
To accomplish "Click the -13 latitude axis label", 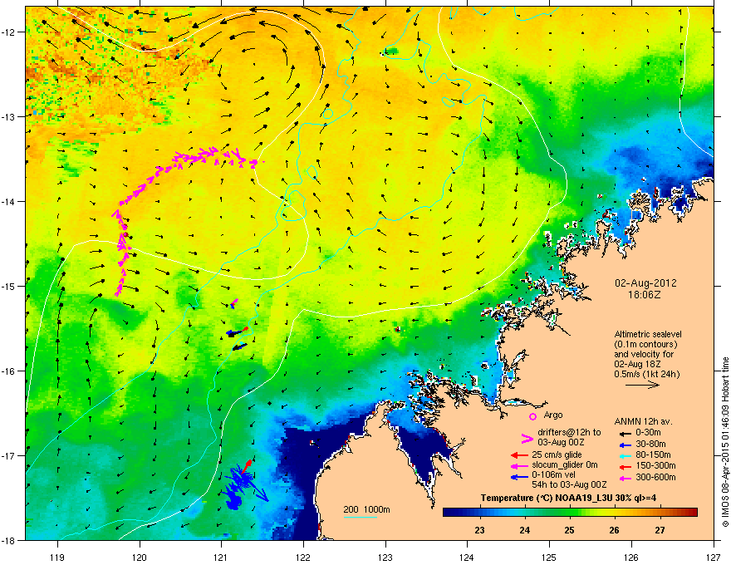I will tap(9, 116).
